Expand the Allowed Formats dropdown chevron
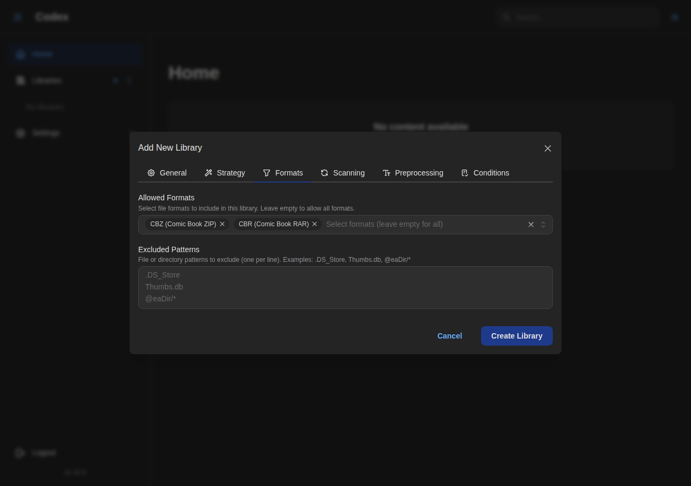Screen dimensions: 691x486 tap(543, 225)
